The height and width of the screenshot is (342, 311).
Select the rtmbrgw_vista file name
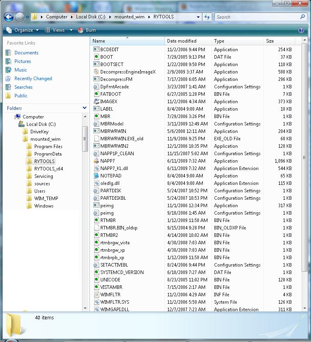pyautogui.click(x=115, y=243)
